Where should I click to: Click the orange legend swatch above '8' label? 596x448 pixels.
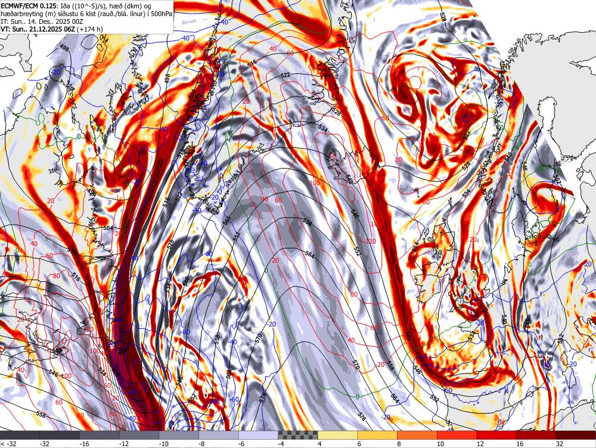[417, 435]
